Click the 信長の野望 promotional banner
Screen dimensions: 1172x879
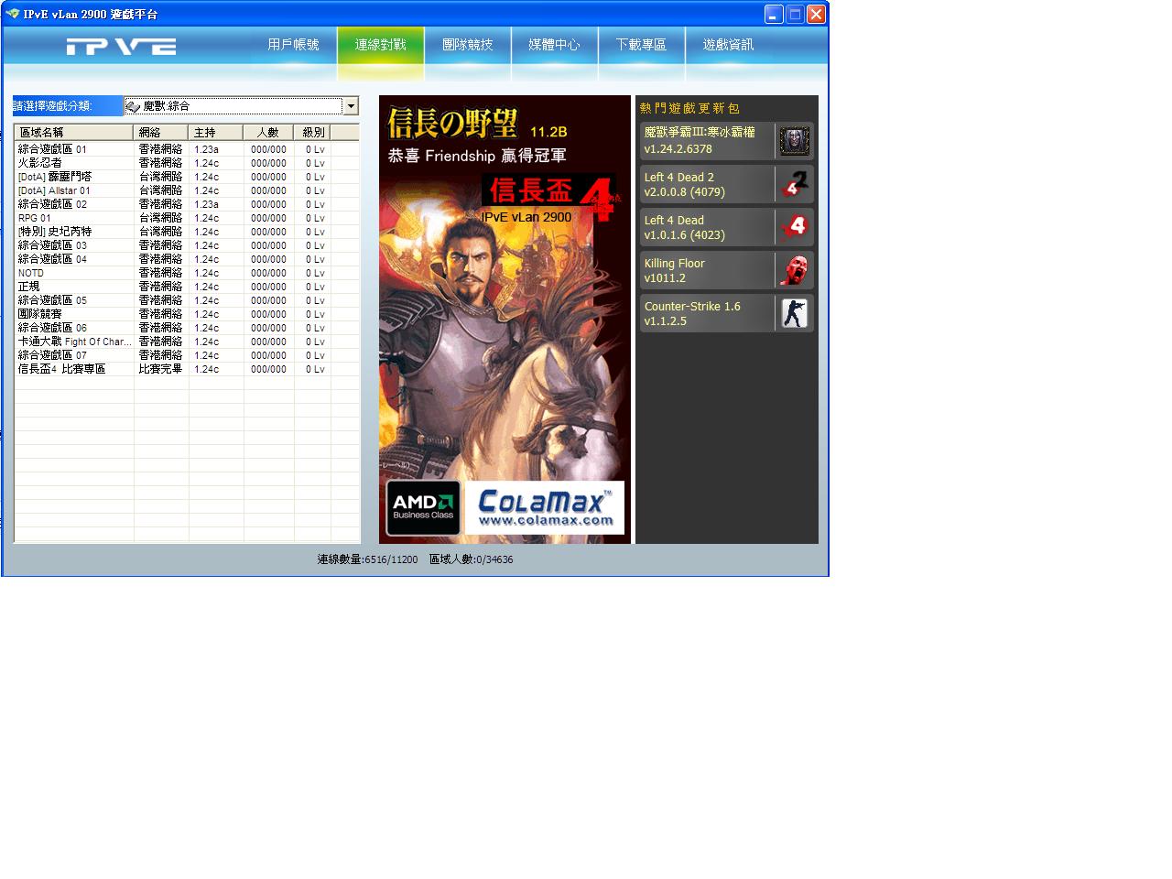505,320
